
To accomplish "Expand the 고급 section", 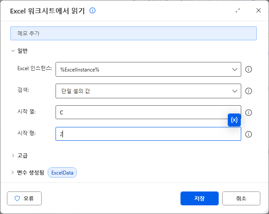I will point(13,156).
